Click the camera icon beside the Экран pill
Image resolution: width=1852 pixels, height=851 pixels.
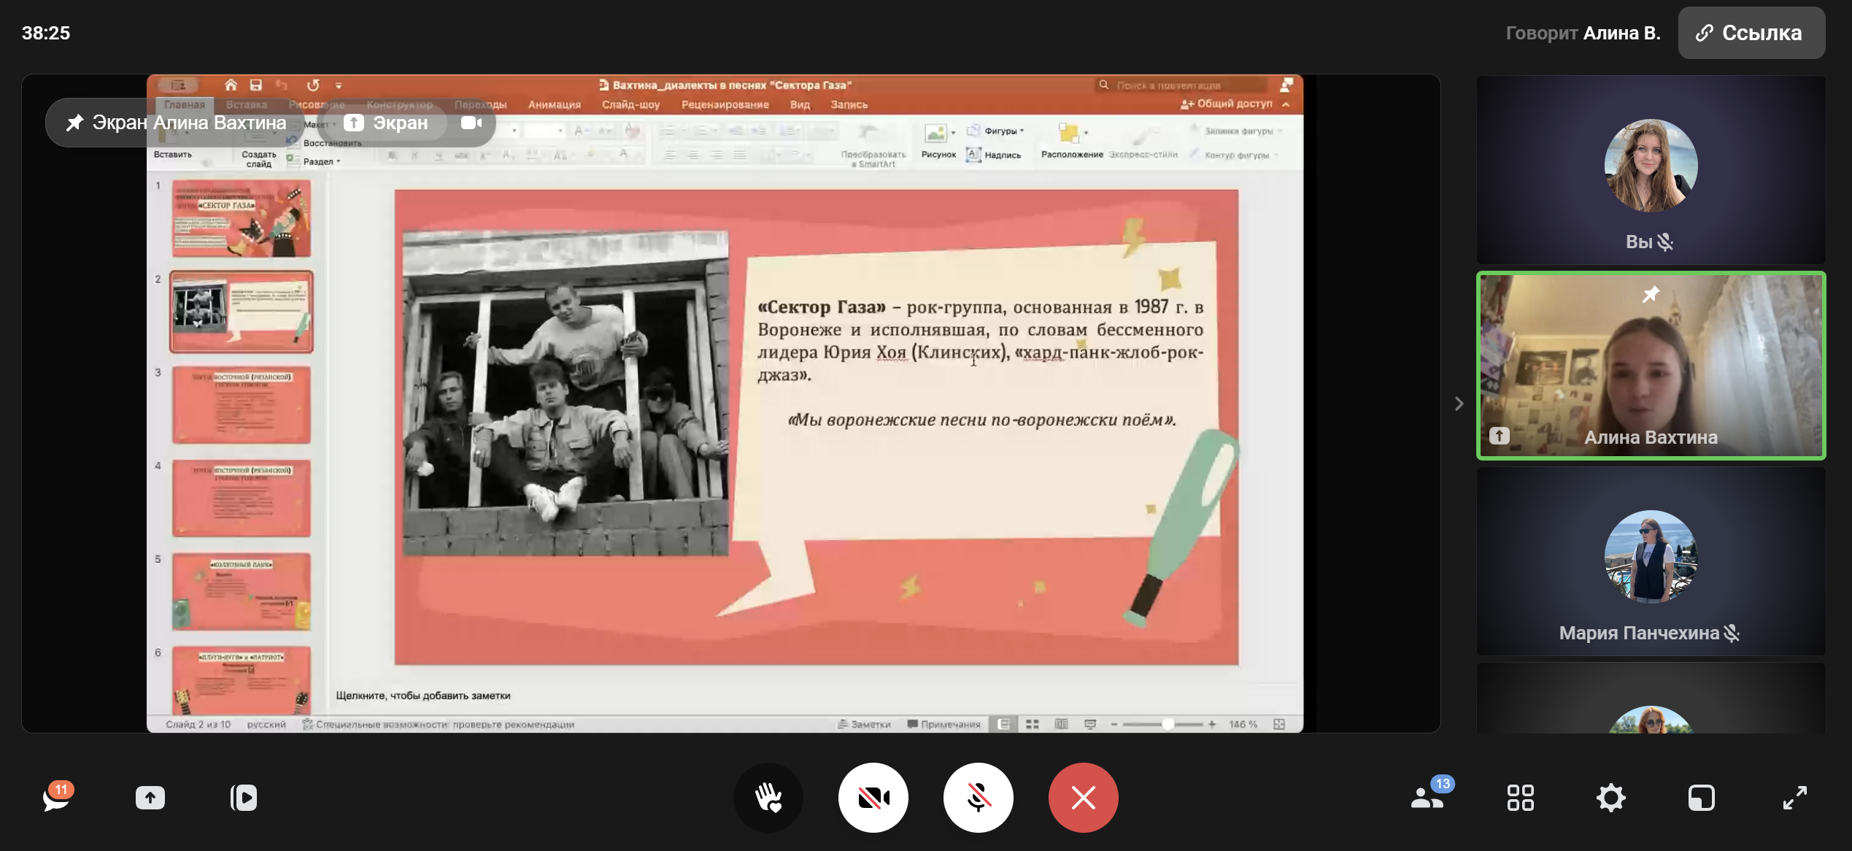[471, 123]
